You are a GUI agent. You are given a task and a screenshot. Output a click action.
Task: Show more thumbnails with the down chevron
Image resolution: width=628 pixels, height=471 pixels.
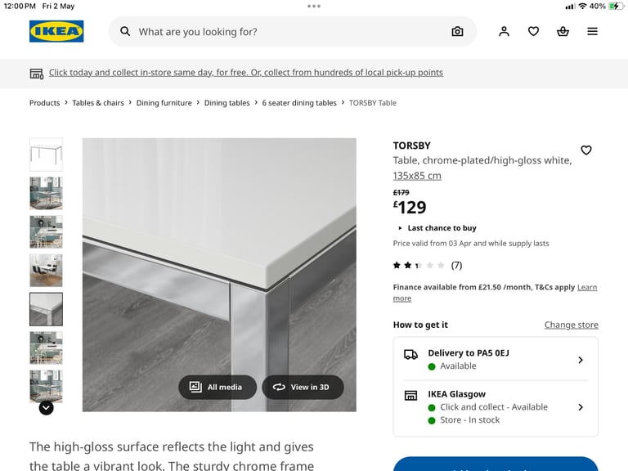(46, 408)
